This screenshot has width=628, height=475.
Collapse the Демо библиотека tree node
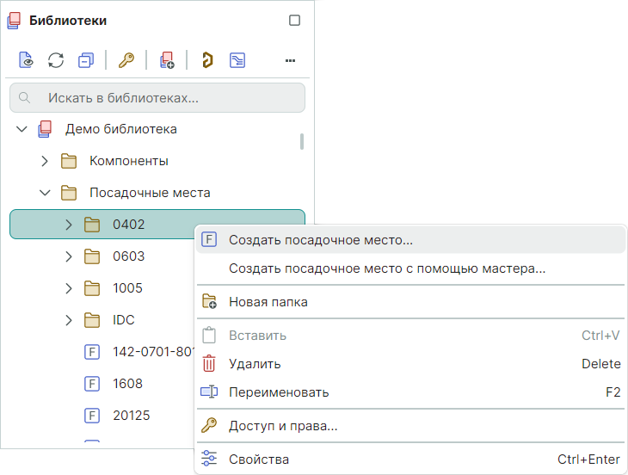22,129
